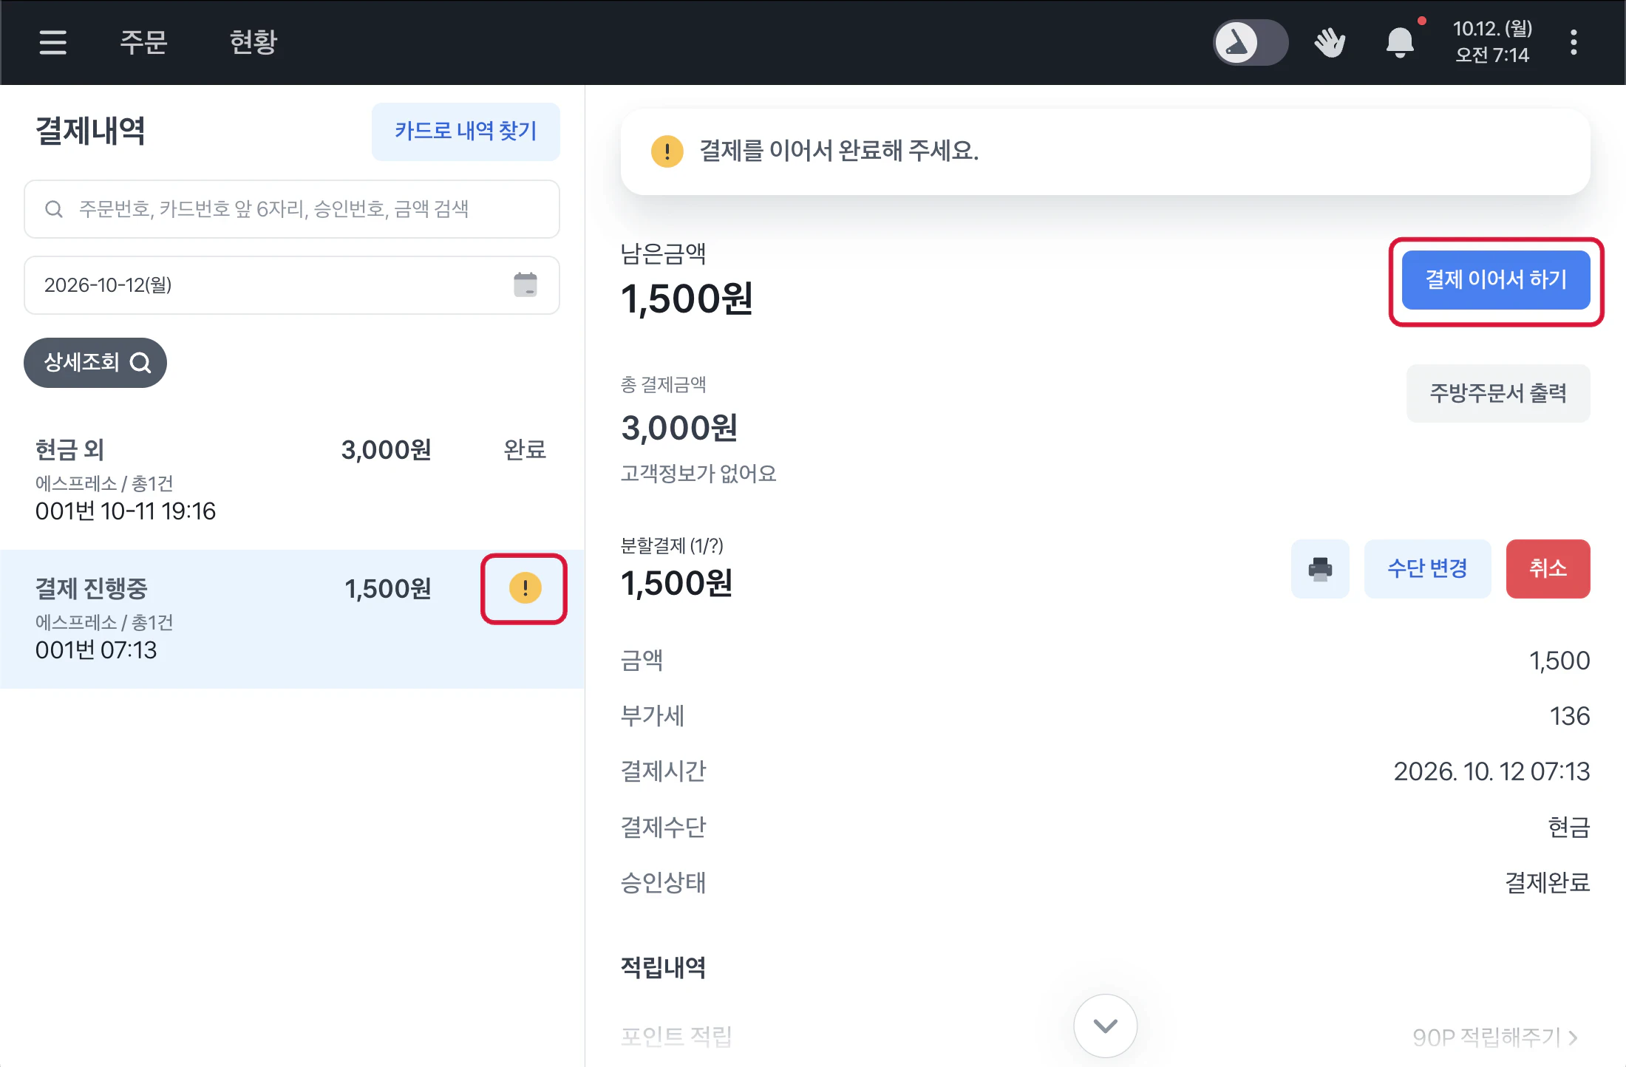Open the 2026-10-12(월) date field

pos(292,285)
